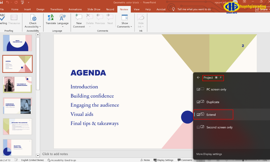Screen dimensions: 270x162
Task: Select the Power of Communication slide thumbnail
Action: 18,85
